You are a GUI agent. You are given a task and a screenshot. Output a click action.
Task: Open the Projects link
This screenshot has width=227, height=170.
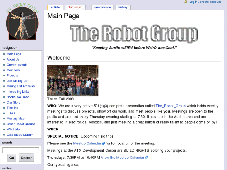pos(12,75)
